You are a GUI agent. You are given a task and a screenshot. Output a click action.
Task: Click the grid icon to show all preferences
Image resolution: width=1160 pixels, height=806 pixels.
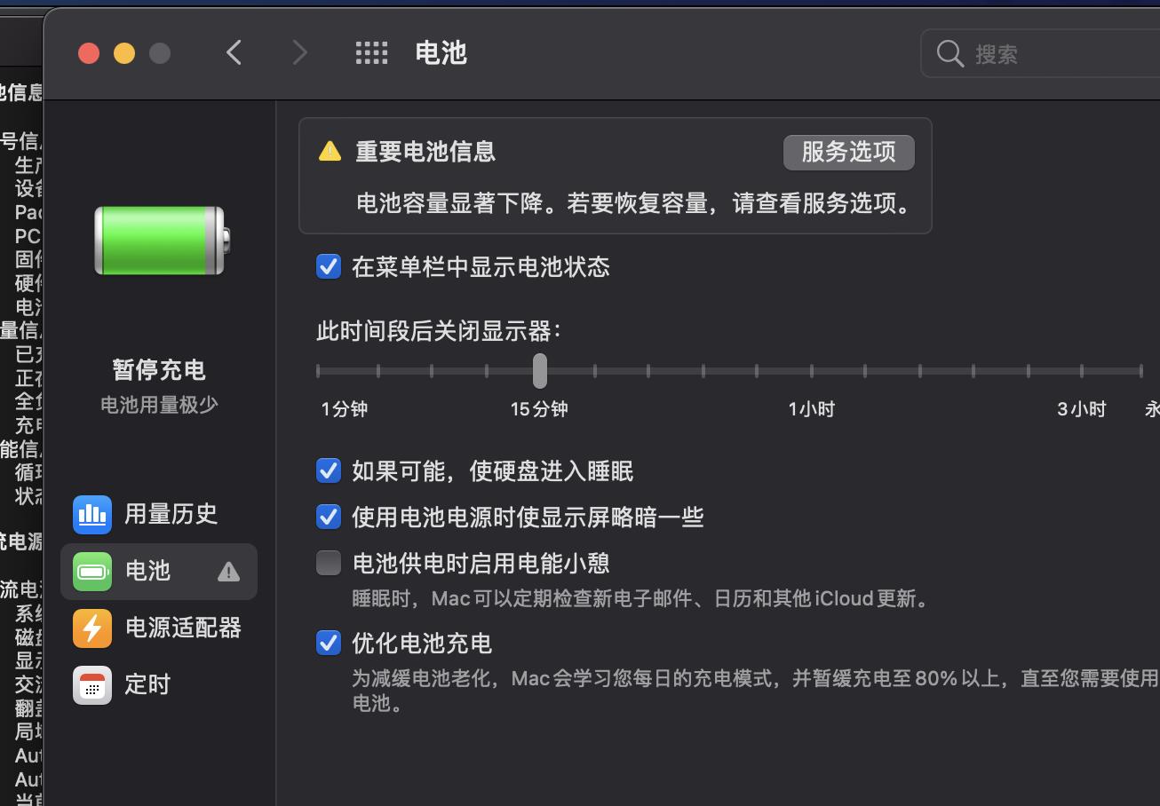pos(371,52)
